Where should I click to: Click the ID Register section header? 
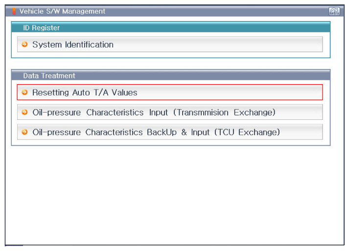pos(171,27)
